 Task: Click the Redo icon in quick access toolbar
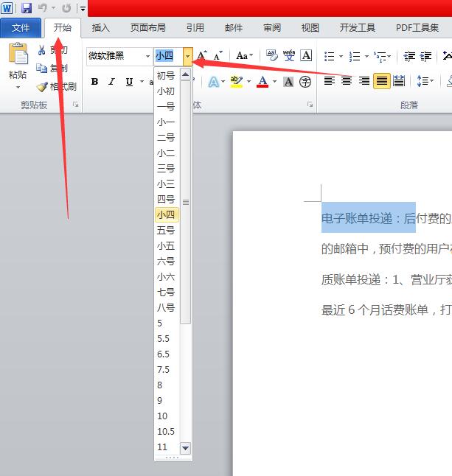point(66,8)
